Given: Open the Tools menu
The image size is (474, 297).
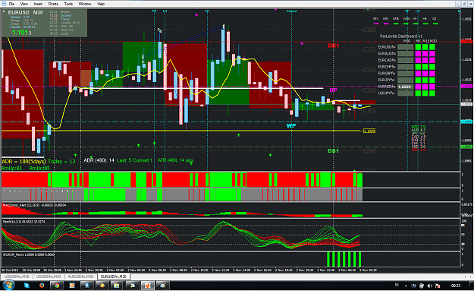Looking at the screenshot, I should coord(68,4).
